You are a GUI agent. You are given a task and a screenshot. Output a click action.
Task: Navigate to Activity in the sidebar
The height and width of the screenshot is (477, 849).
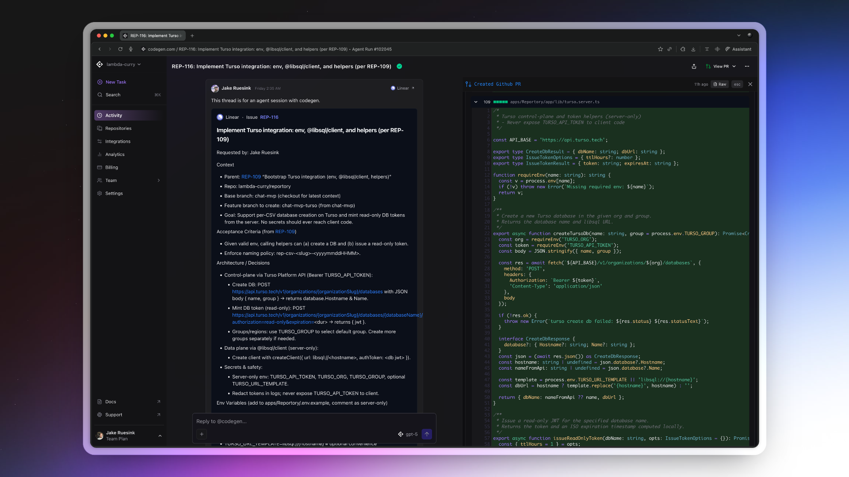point(114,115)
